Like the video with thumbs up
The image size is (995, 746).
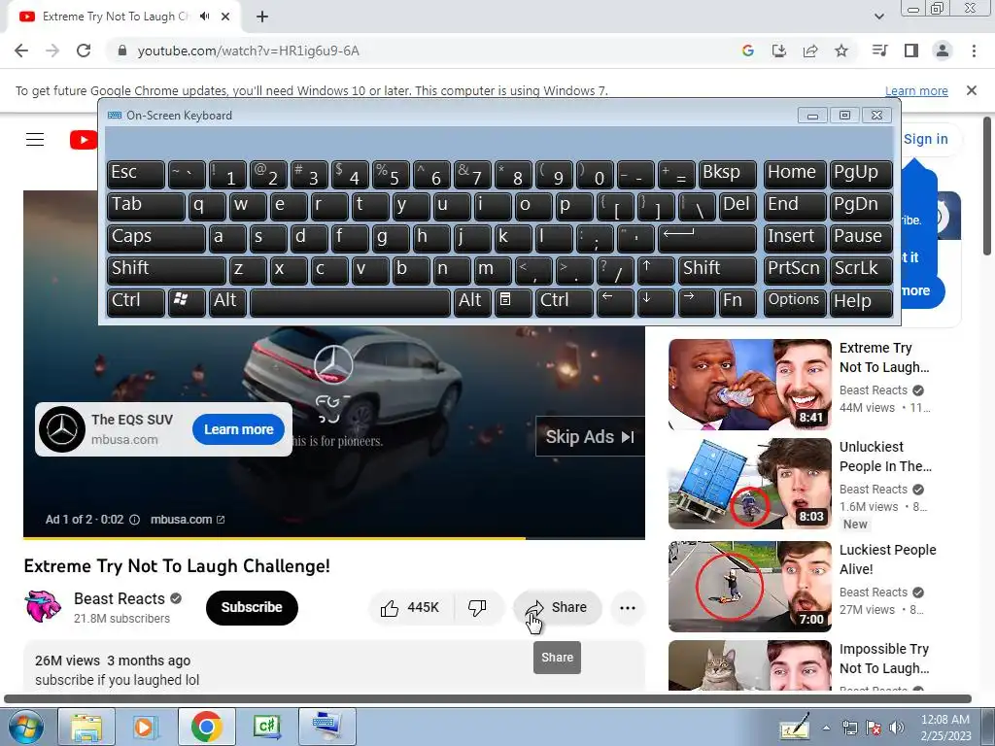(x=410, y=608)
